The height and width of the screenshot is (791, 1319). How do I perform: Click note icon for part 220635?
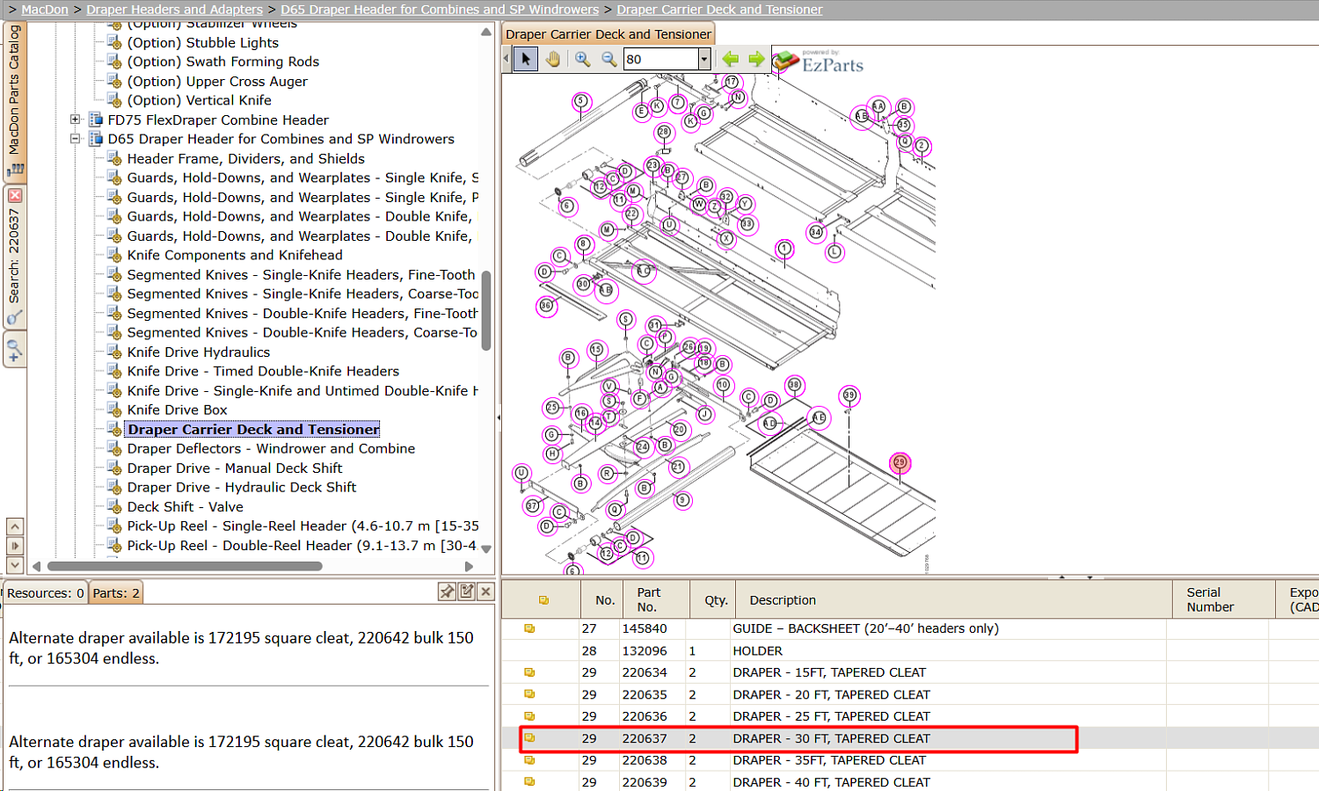coord(529,694)
